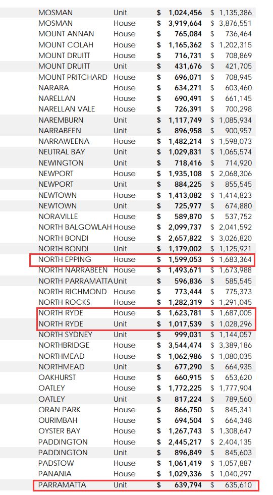The height and width of the screenshot is (495, 273).
Task: Select the bold value 1,179,002
Action: [185, 249]
